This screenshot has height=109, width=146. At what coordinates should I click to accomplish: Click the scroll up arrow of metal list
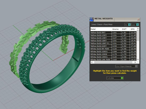(x=138, y=29)
